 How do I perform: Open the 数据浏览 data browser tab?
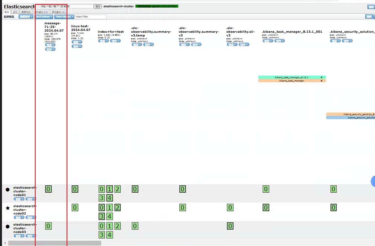point(26,12)
